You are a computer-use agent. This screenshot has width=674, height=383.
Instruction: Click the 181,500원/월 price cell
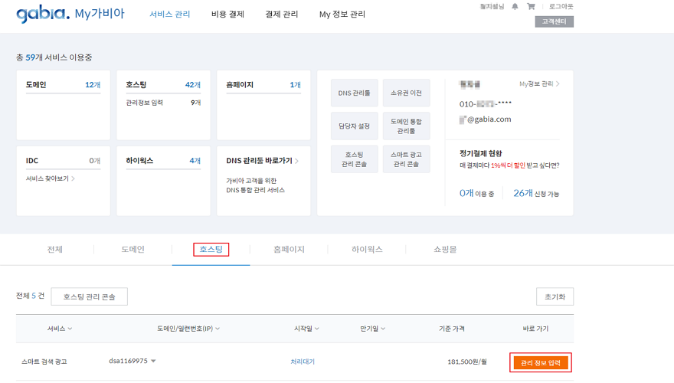466,362
